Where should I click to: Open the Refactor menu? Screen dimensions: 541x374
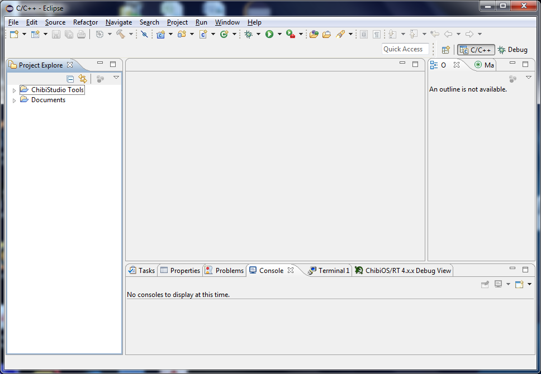[x=86, y=22]
